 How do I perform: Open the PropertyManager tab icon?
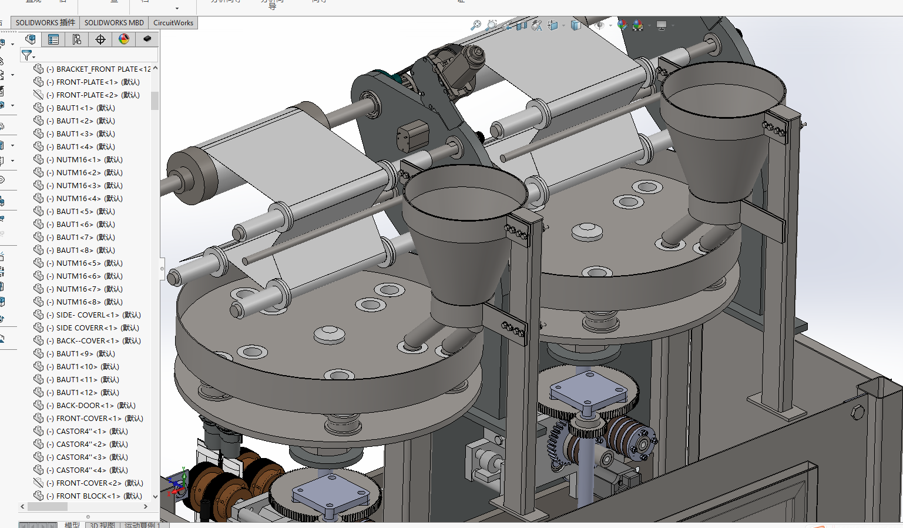coord(53,39)
